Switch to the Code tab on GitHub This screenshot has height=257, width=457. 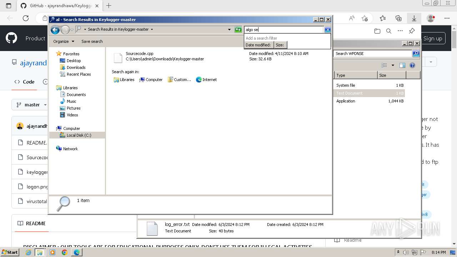point(24,82)
